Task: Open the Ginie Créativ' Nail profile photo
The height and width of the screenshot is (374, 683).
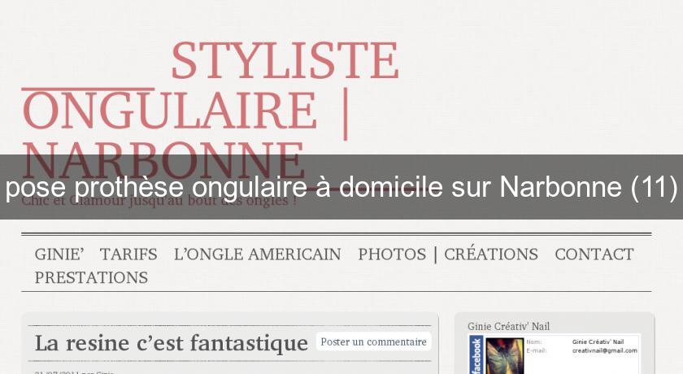Action: click(504, 356)
